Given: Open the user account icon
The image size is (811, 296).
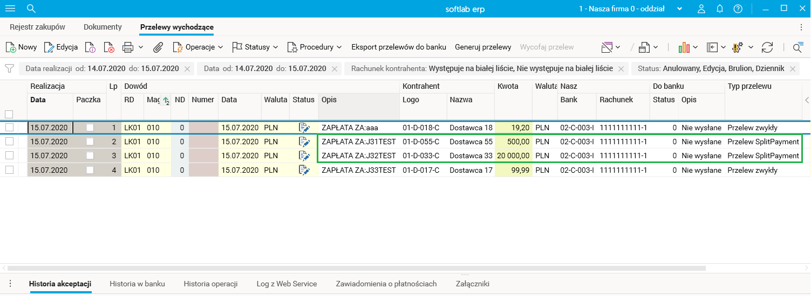Looking at the screenshot, I should [701, 9].
